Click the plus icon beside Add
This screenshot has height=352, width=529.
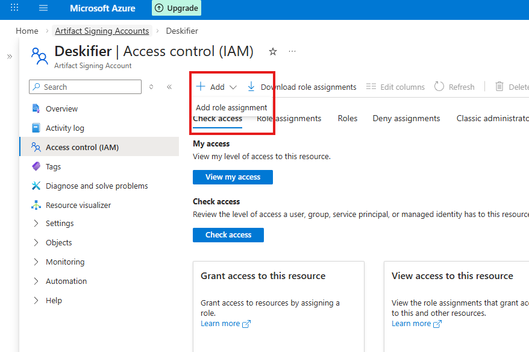click(201, 86)
